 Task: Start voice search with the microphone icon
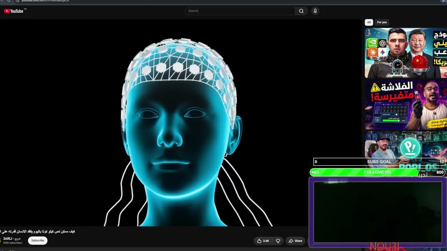click(315, 11)
